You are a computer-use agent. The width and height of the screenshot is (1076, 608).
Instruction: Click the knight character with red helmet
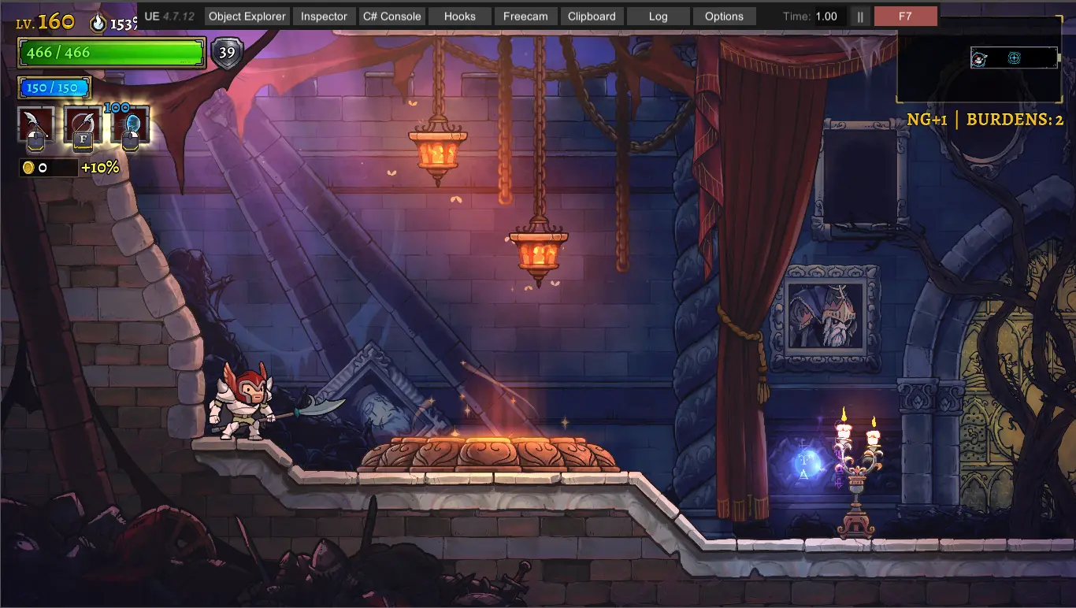244,402
